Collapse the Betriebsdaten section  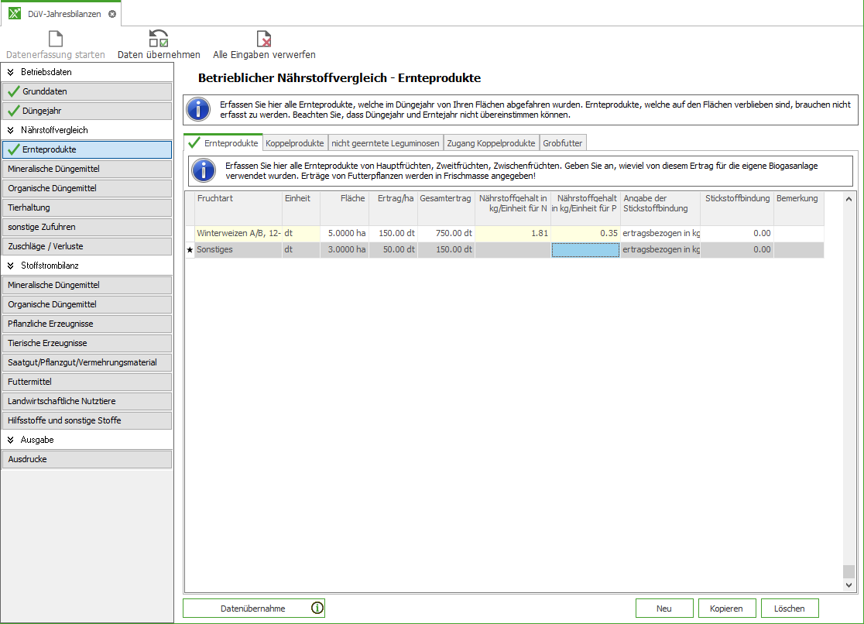point(11,72)
